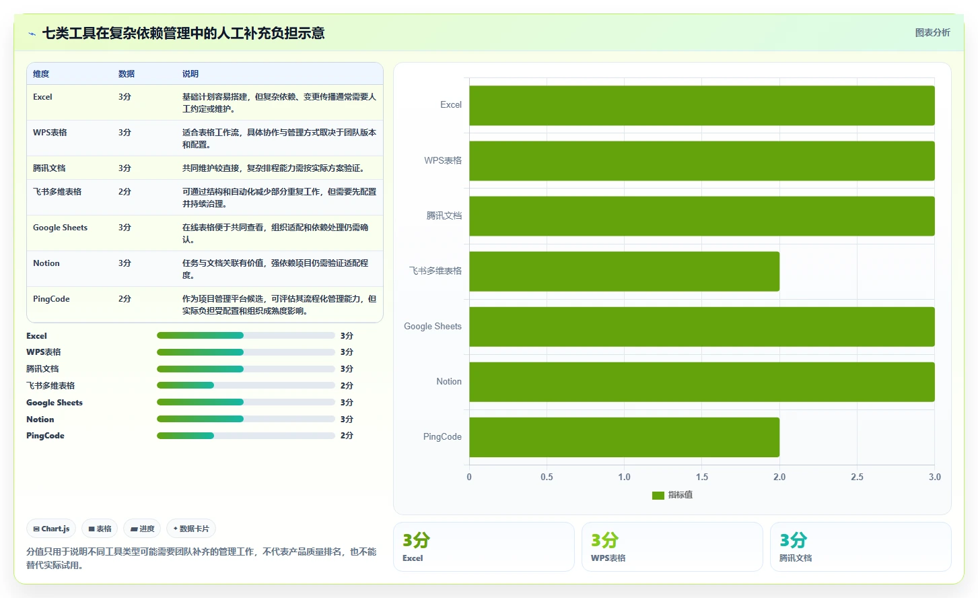Click the Notion label in the progress list
The height and width of the screenshot is (598, 978).
point(40,419)
